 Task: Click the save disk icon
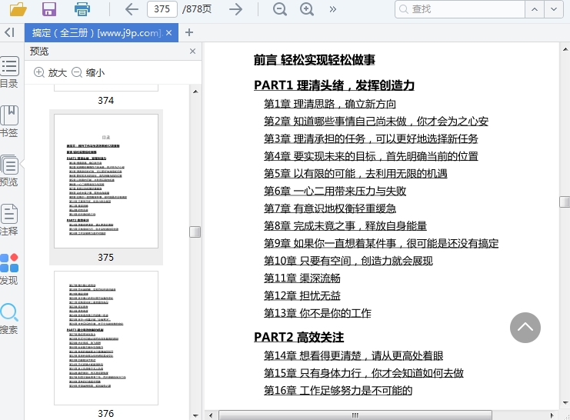49,9
